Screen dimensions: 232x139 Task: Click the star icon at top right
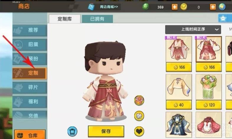223,18
